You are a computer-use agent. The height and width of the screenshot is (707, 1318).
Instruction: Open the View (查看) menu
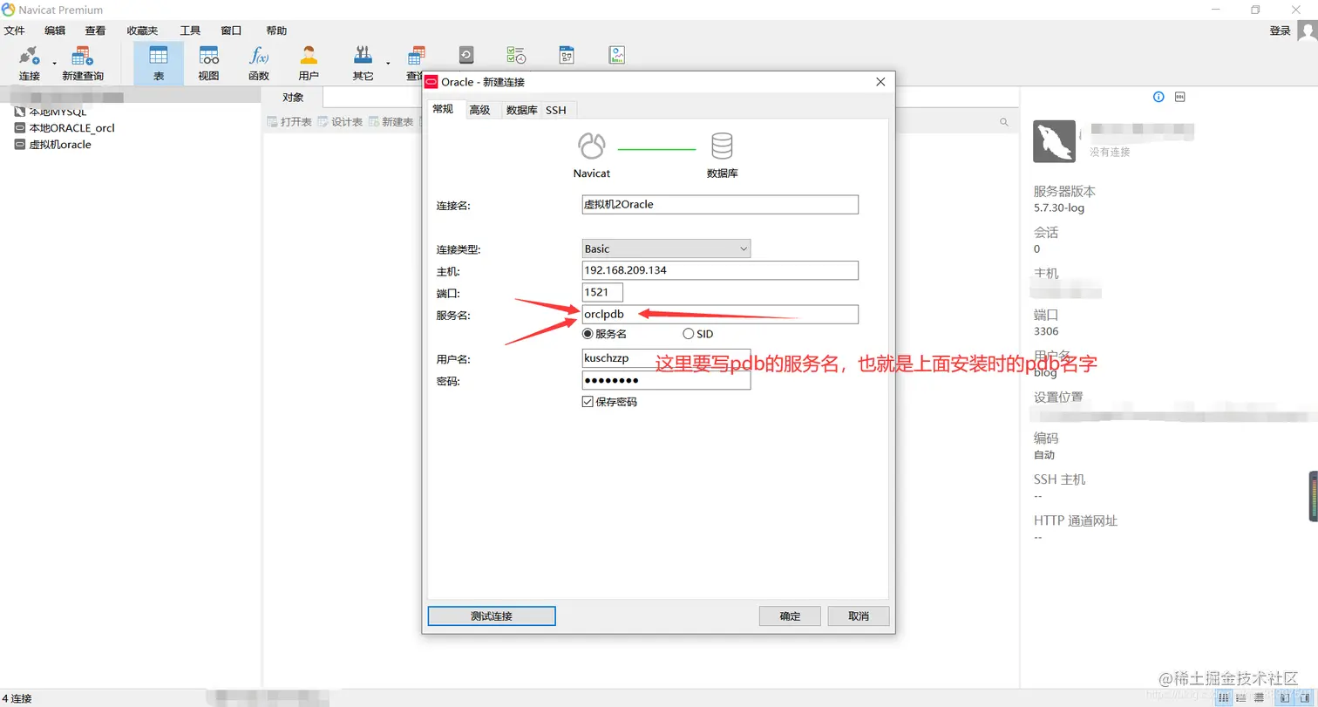point(95,31)
